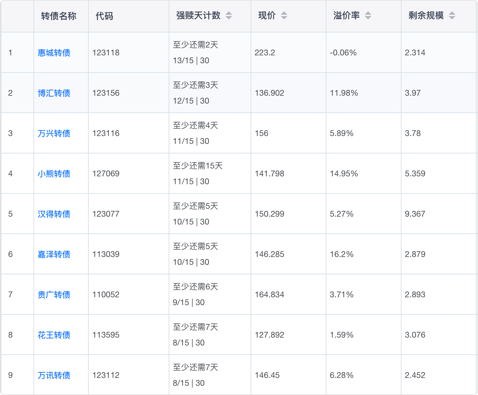
Task: Click the -0.06% premium rate cell
Action: click(343, 53)
